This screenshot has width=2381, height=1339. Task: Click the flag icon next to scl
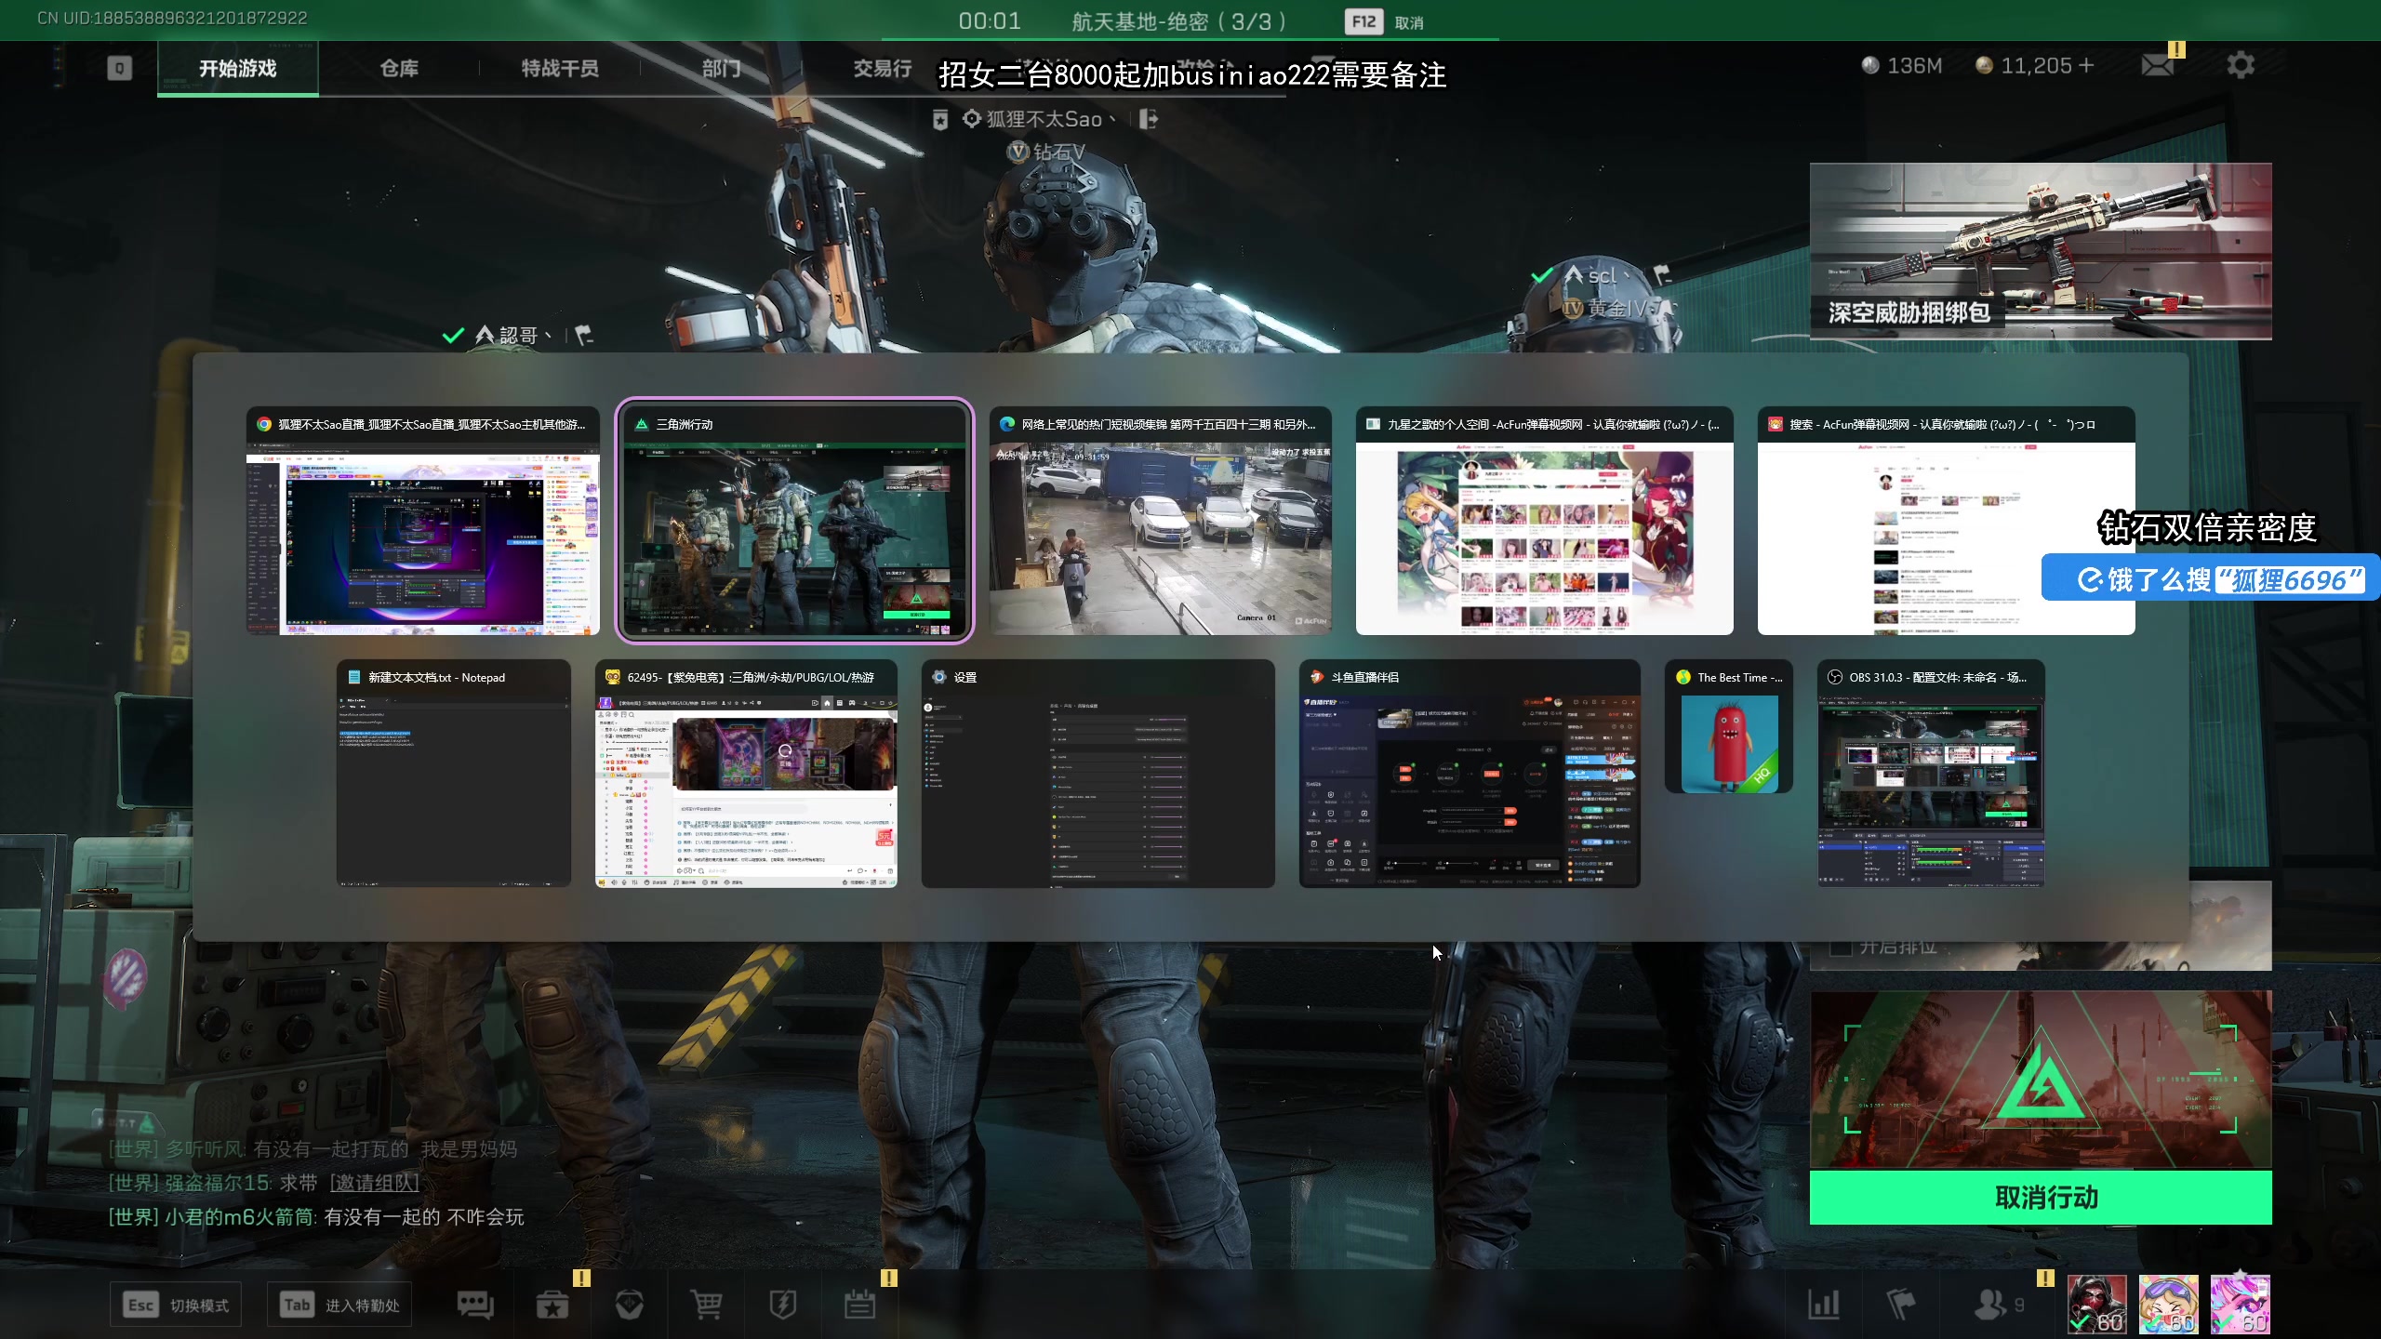pos(1663,274)
